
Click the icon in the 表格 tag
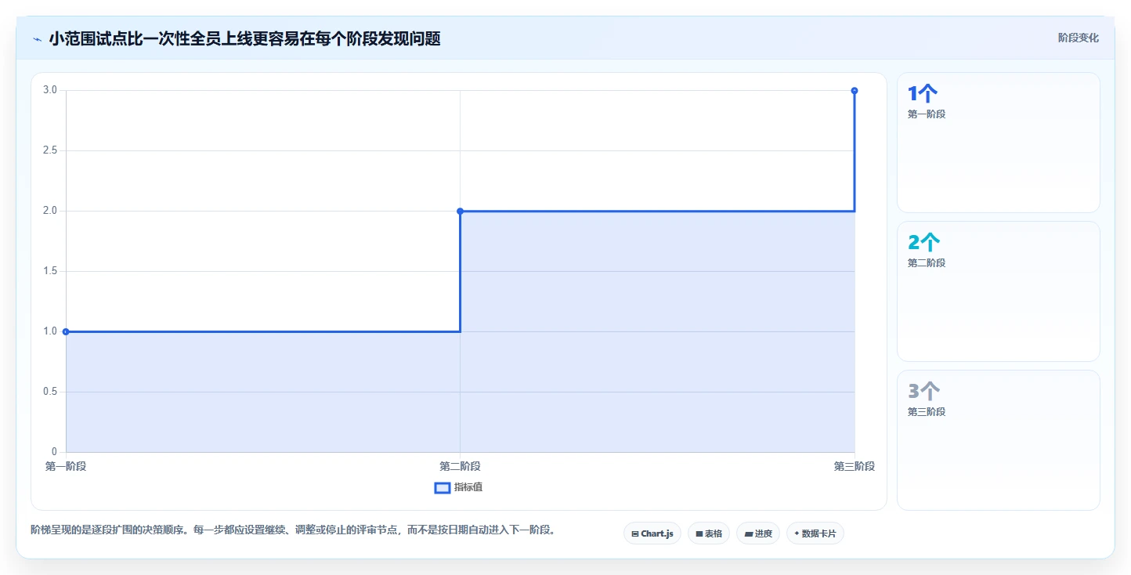tap(699, 533)
